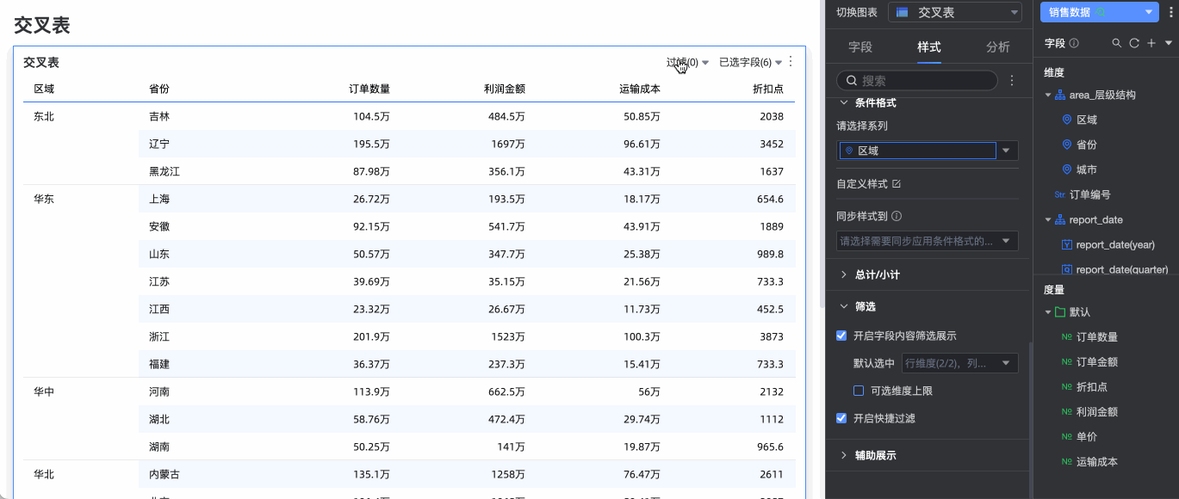Click the kebab menu beside 销售数据 dataset
This screenshot has width=1179, height=499.
click(1171, 12)
